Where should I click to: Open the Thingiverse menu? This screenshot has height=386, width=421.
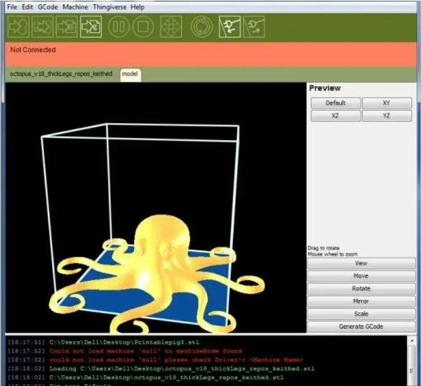click(109, 7)
